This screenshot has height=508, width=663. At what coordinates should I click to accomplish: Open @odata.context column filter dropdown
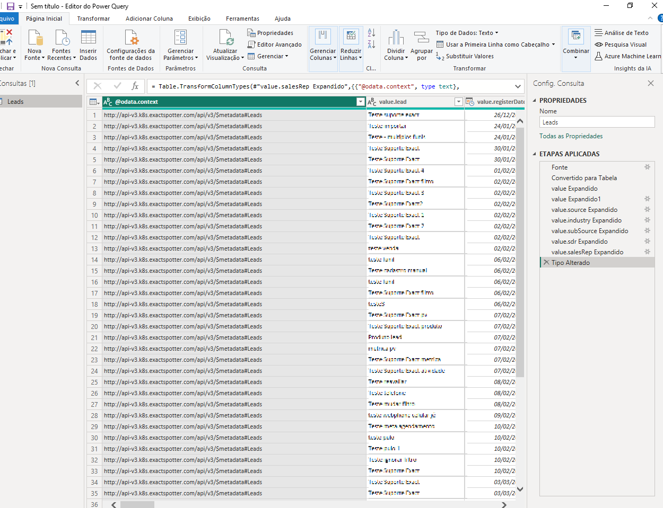tap(361, 102)
